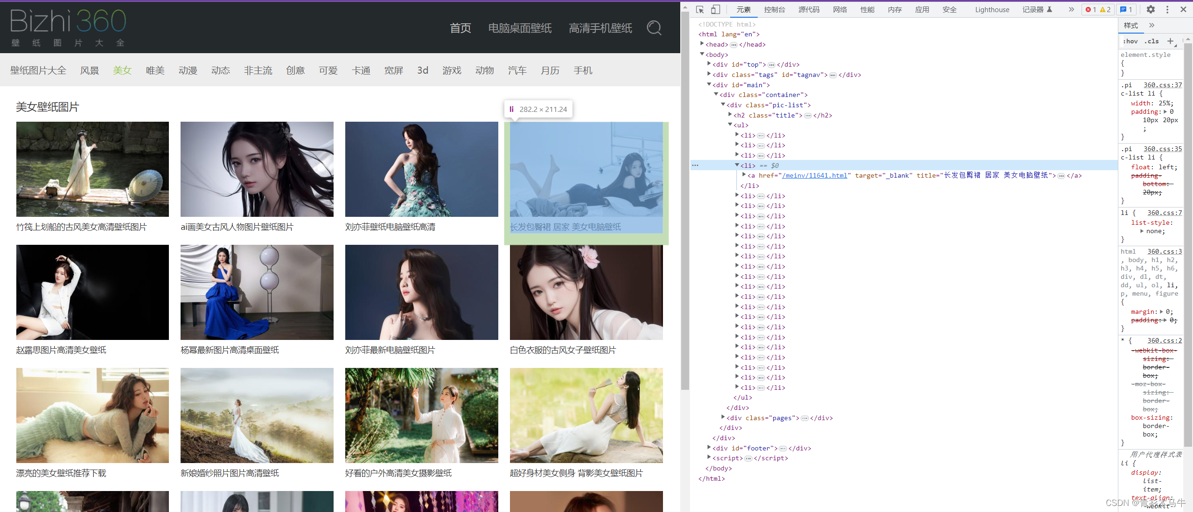Click title 白色衣服的古风女子壁纸图片
1193x512 pixels.
coord(563,350)
